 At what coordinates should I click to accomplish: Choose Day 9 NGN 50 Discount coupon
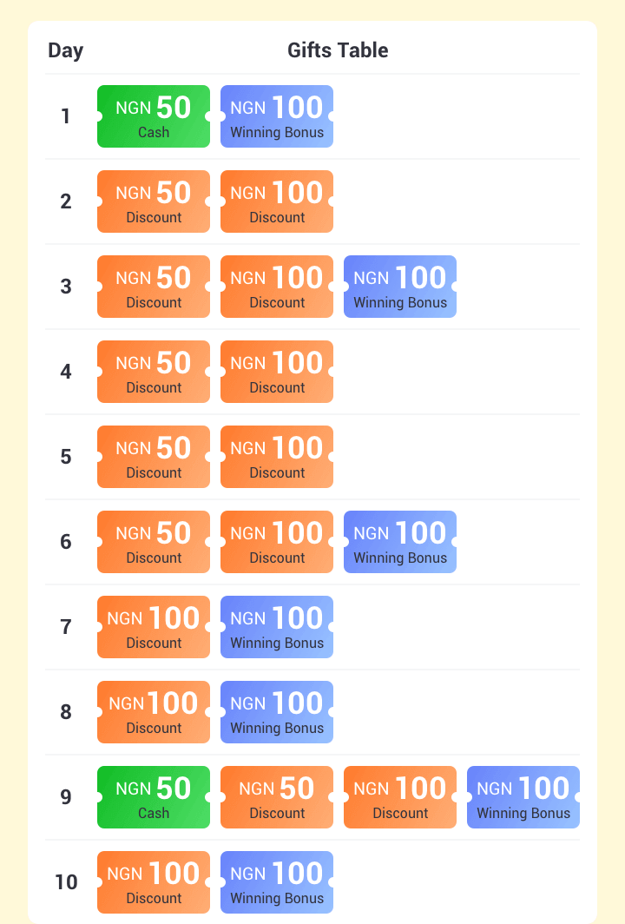click(277, 797)
